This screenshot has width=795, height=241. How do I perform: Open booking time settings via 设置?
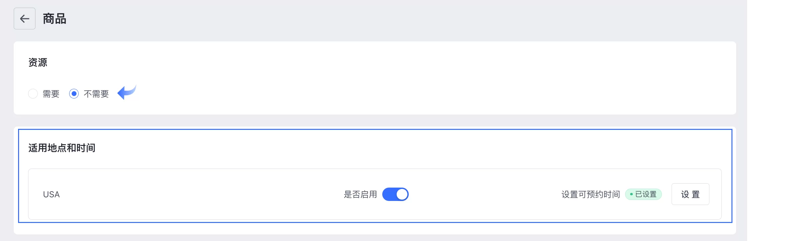click(690, 194)
